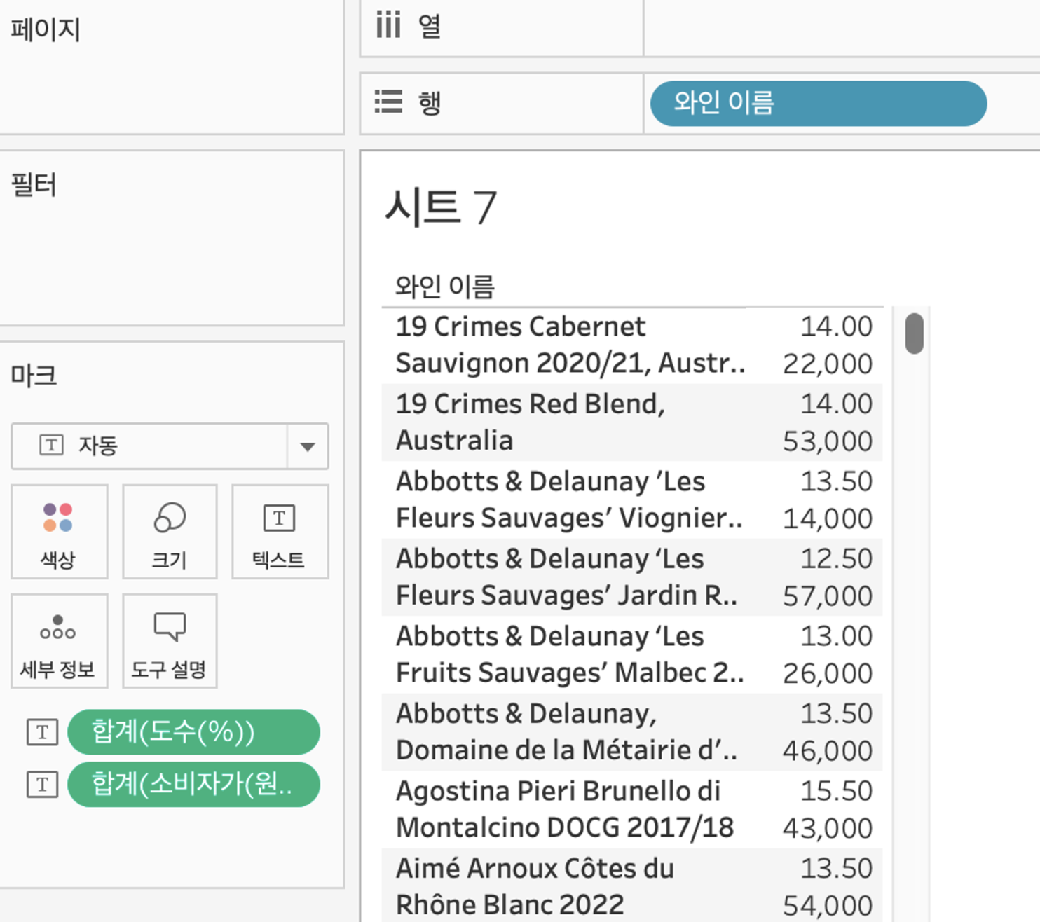Click the 와인 이름 column header
Screen dimensions: 1040x922
445,287
